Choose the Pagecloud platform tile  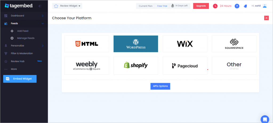[185, 66]
